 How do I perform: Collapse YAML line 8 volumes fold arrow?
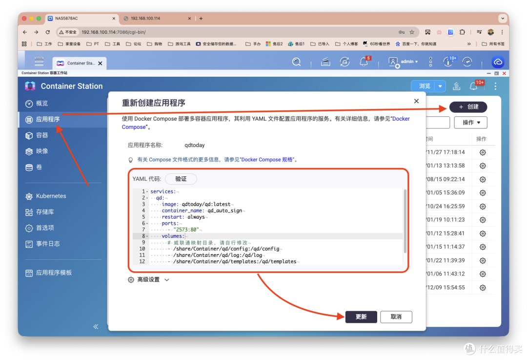tap(147, 236)
